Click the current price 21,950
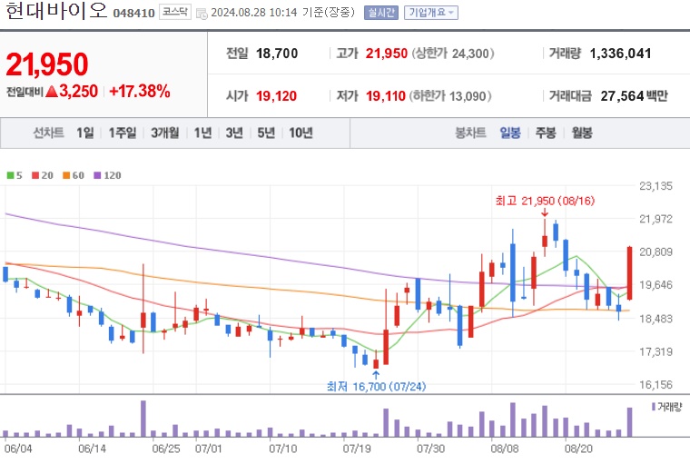 point(47,64)
